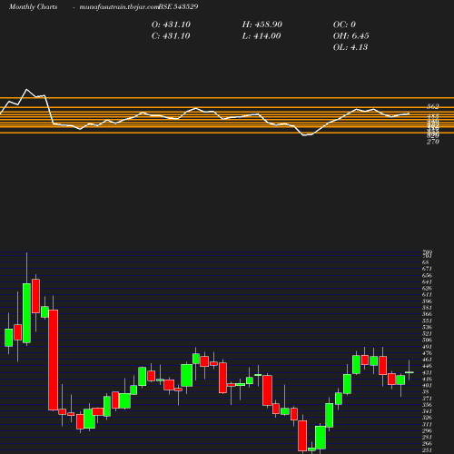Click the 626 price axis label

click(427, 288)
